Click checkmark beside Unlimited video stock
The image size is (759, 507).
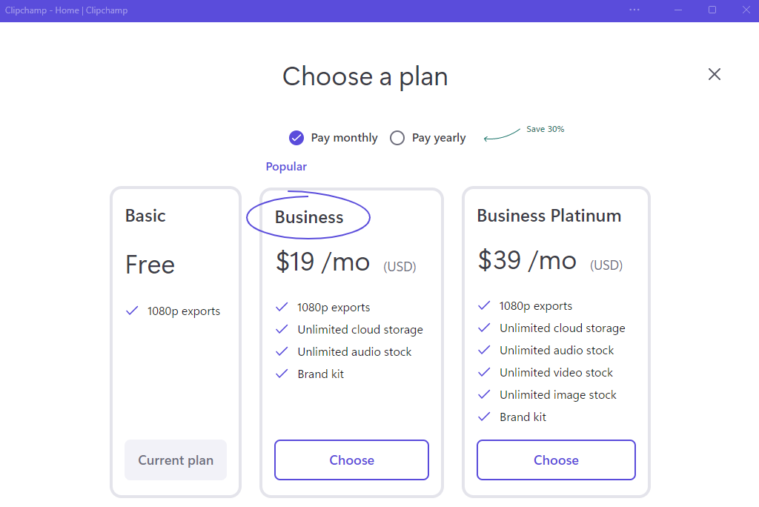pos(484,372)
